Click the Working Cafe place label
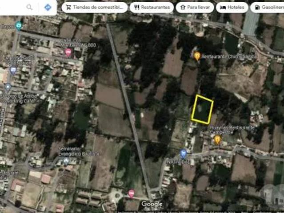 pos(18,99)
